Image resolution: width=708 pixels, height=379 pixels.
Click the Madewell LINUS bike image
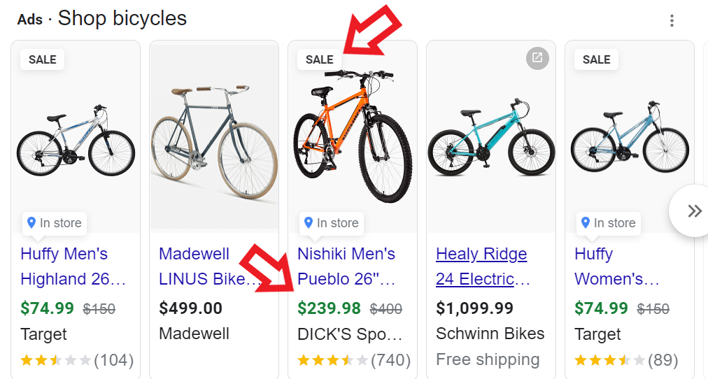215,136
